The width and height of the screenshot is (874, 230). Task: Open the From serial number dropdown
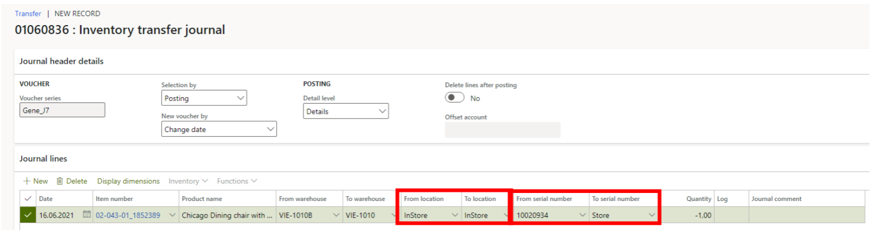click(x=582, y=215)
